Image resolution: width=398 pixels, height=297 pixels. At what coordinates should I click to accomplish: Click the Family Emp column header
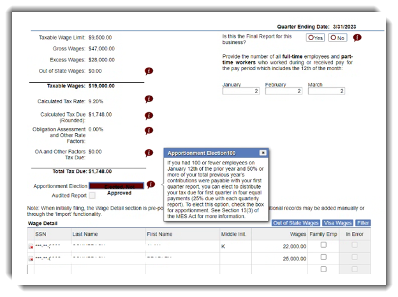[323, 234]
